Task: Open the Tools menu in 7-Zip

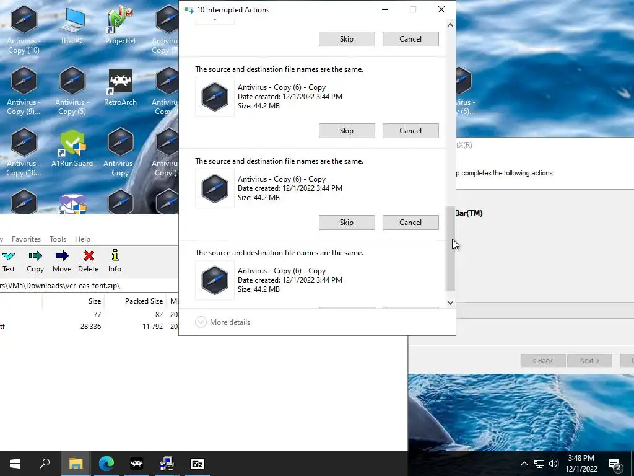Action: coord(58,239)
